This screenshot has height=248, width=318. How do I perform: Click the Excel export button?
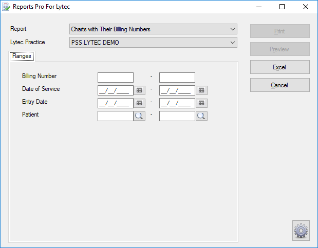coord(279,67)
